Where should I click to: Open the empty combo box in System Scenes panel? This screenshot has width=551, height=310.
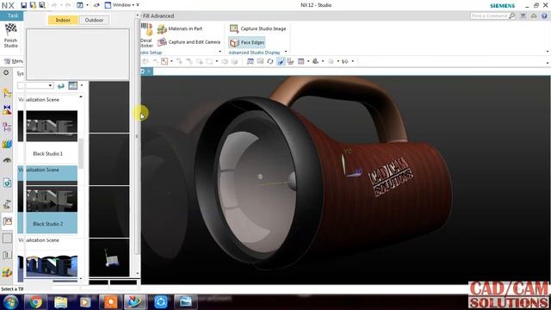click(35, 85)
